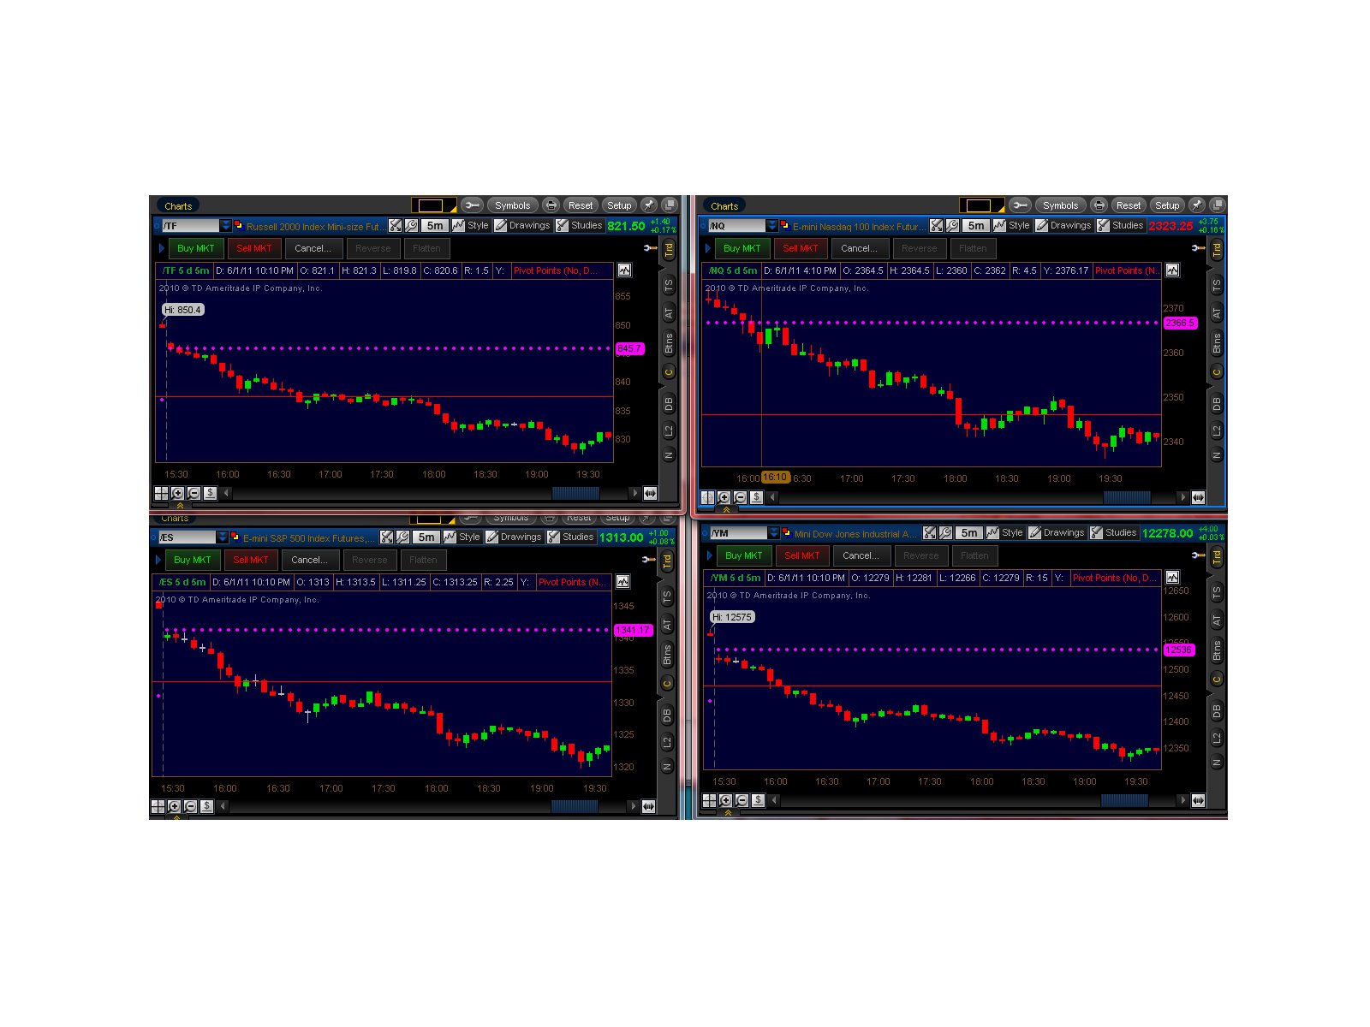Viewport: 1370px width, 1027px height.
Task: Open the Drawings menu on the /YM chart
Action: tap(1056, 533)
